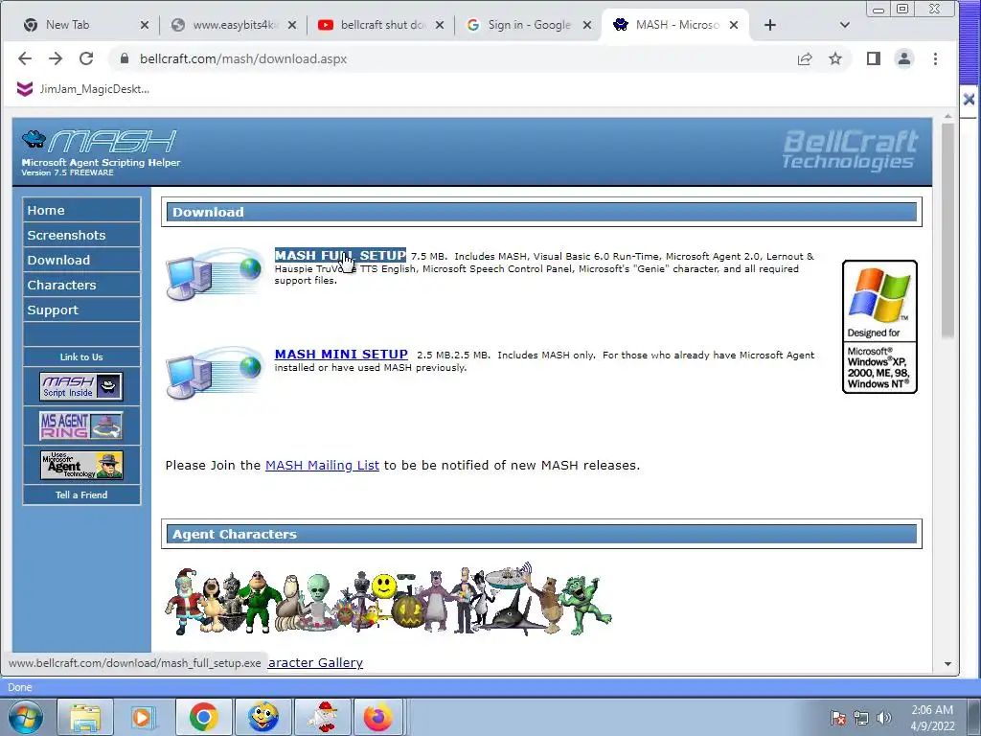
Task: Open the MASH Mailing List link
Action: tap(322, 465)
